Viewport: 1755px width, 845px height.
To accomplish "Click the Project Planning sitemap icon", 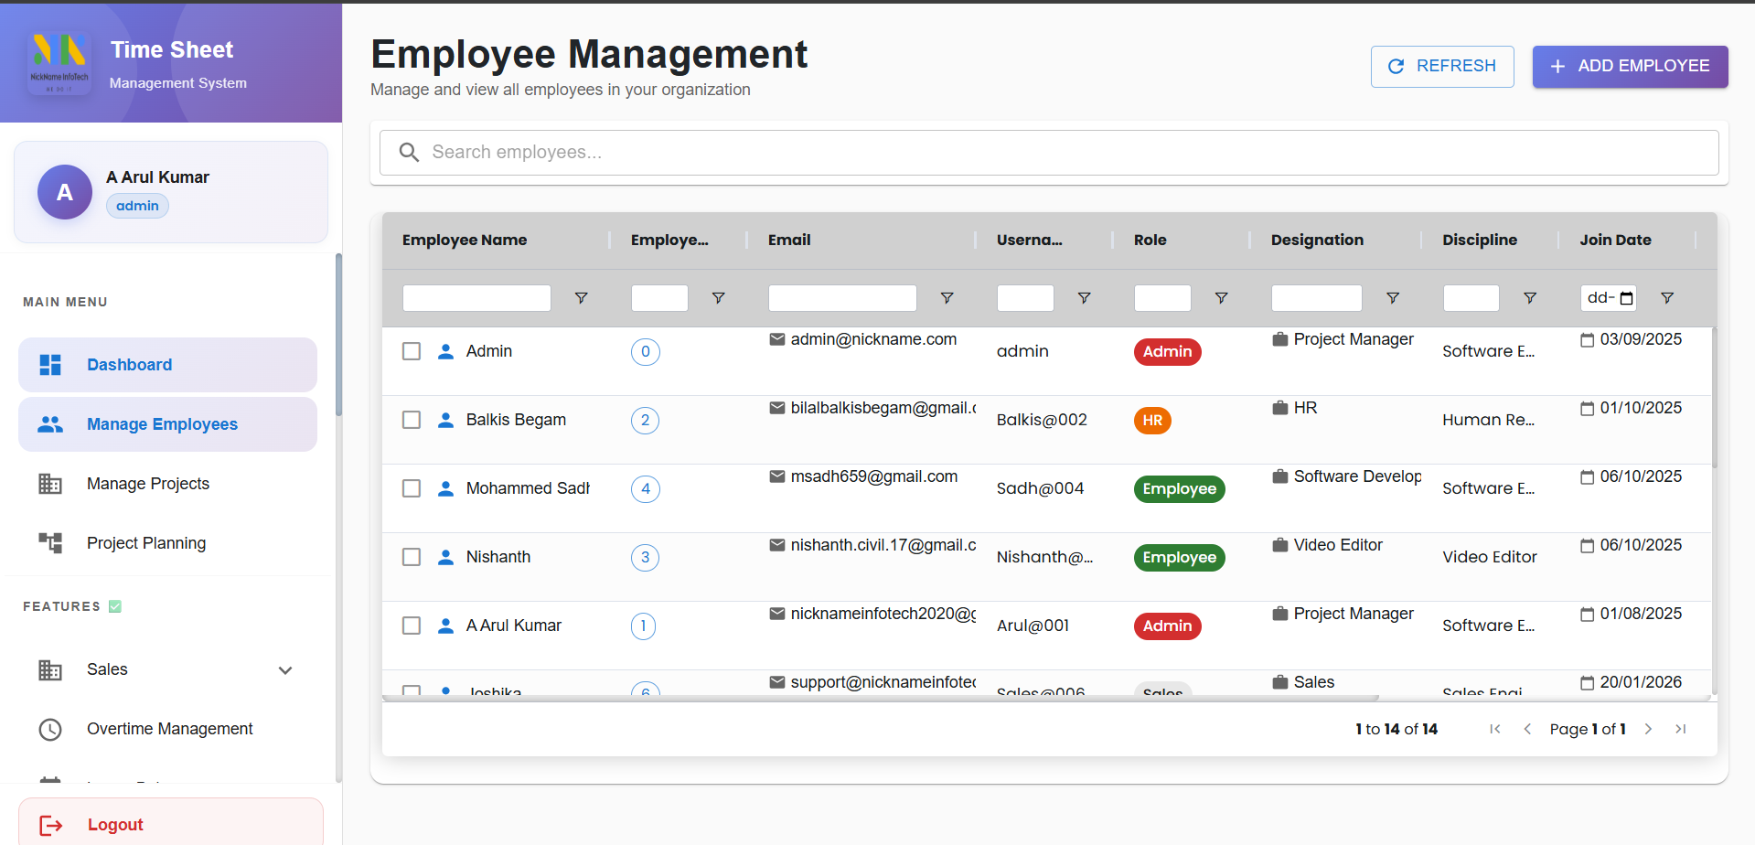I will (50, 542).
